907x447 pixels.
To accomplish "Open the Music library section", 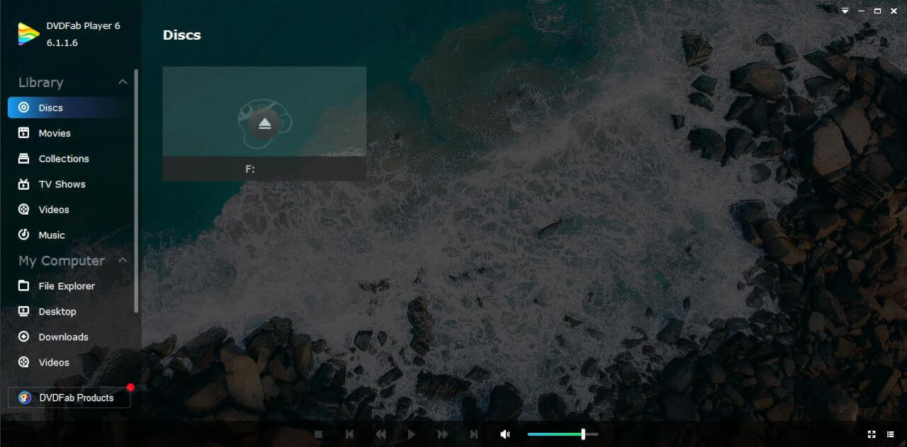I will point(69,235).
